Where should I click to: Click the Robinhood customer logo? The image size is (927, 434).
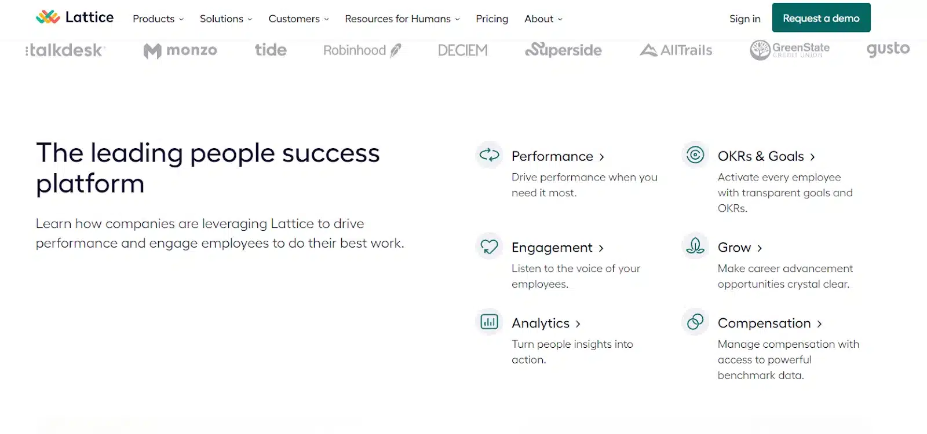coord(362,50)
